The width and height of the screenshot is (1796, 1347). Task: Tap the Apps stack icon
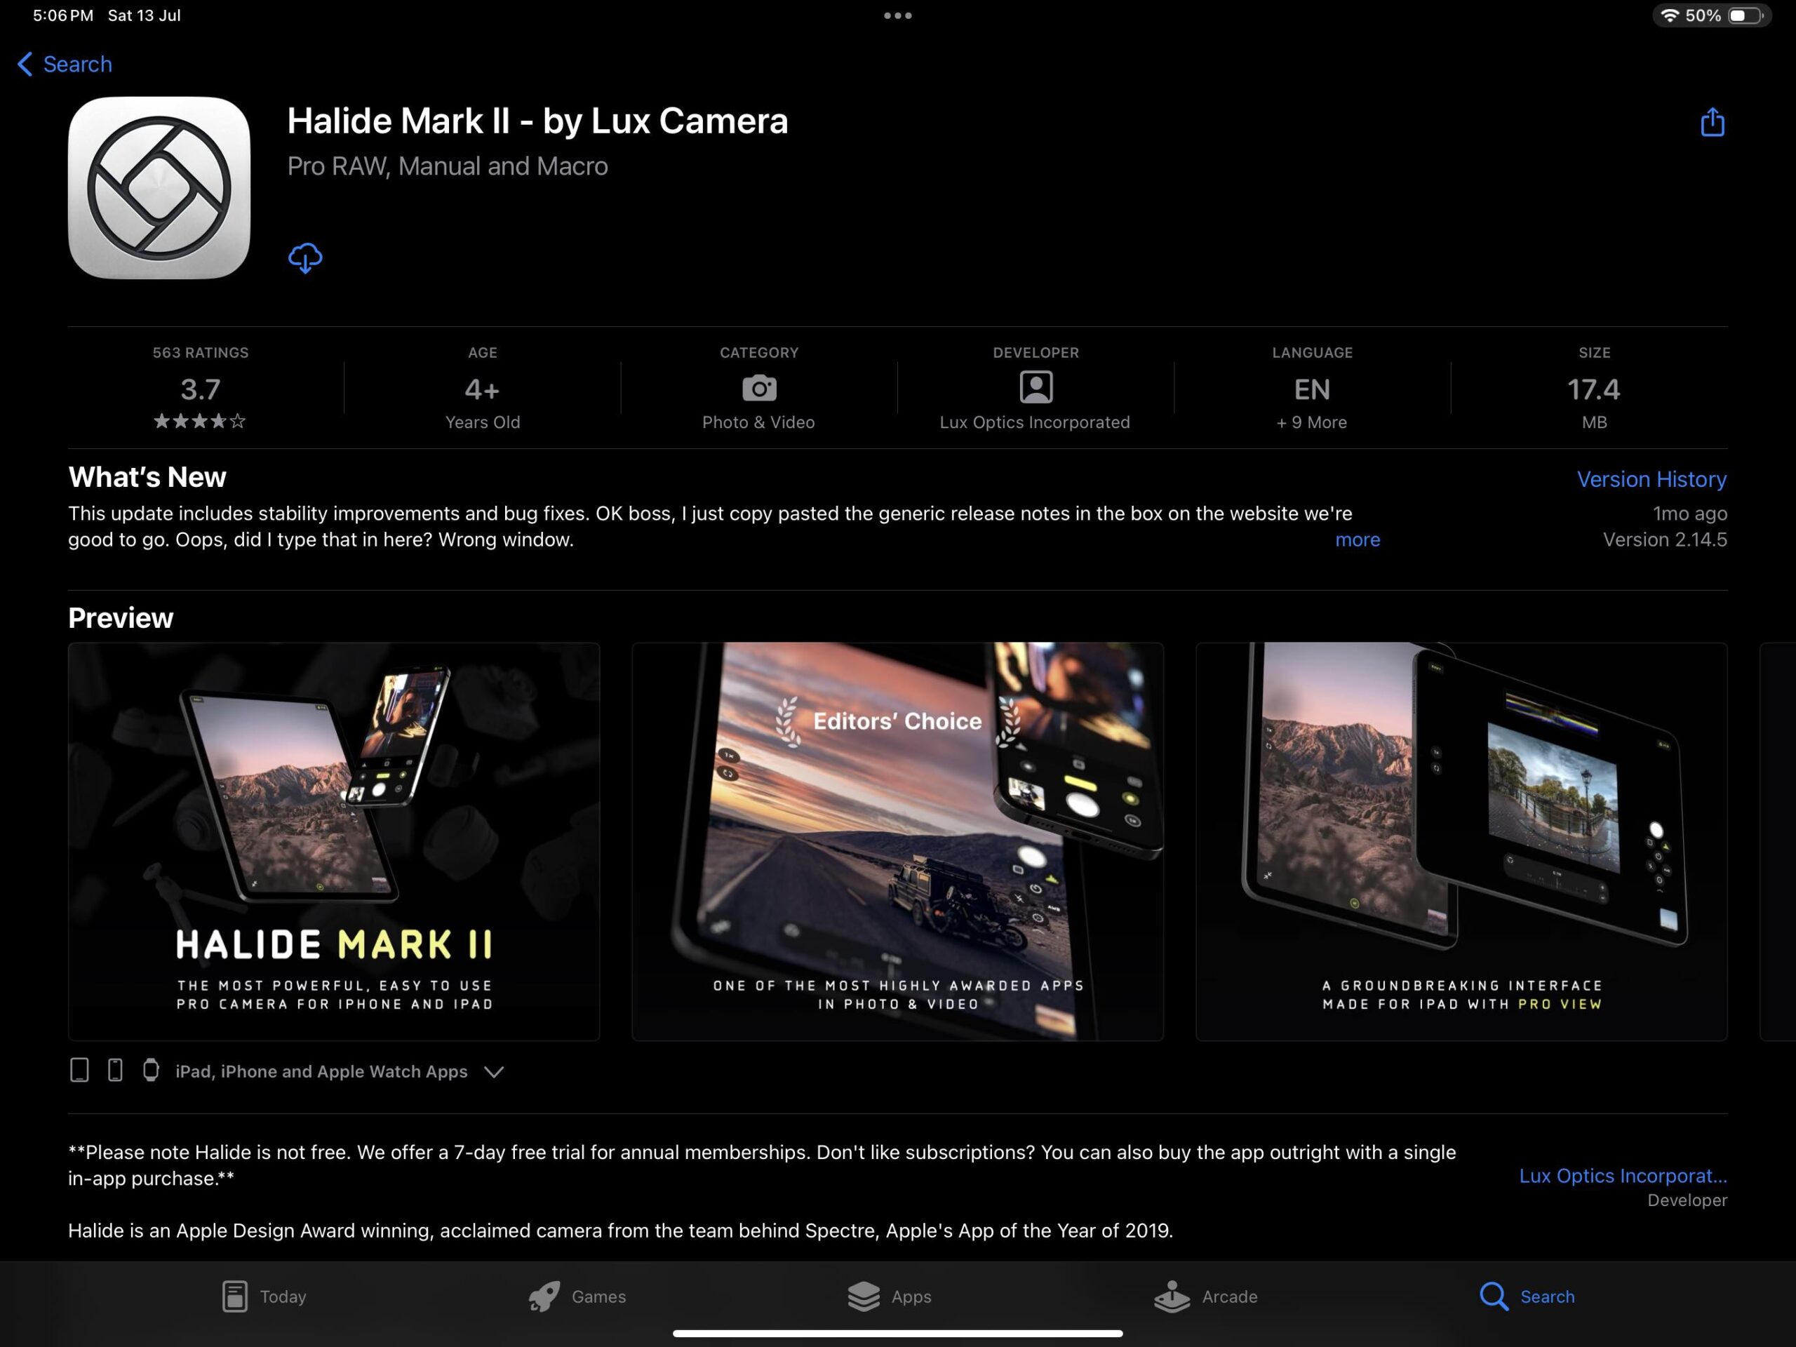(864, 1296)
